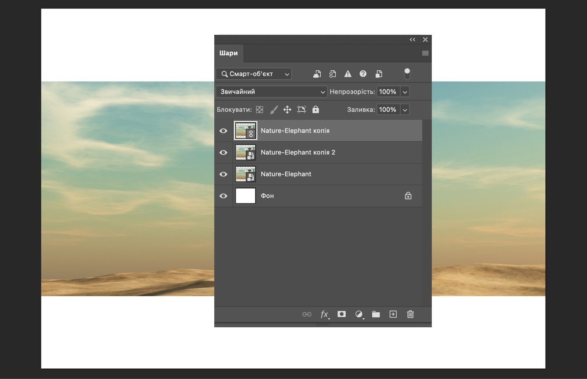Image resolution: width=587 pixels, height=379 pixels.
Task: Create a new layer group folder
Action: pyautogui.click(x=376, y=314)
